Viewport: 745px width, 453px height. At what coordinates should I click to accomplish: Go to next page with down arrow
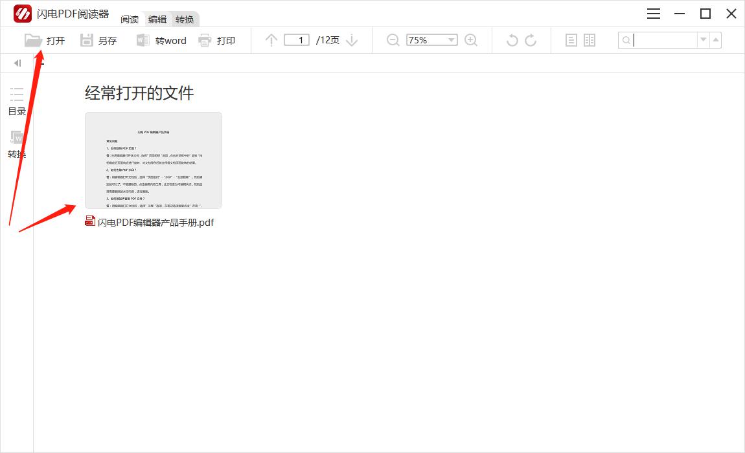pyautogui.click(x=352, y=40)
